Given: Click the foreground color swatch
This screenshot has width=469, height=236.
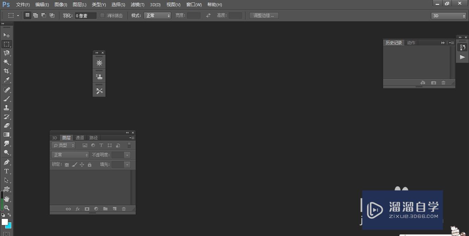Looking at the screenshot, I should coord(4,222).
